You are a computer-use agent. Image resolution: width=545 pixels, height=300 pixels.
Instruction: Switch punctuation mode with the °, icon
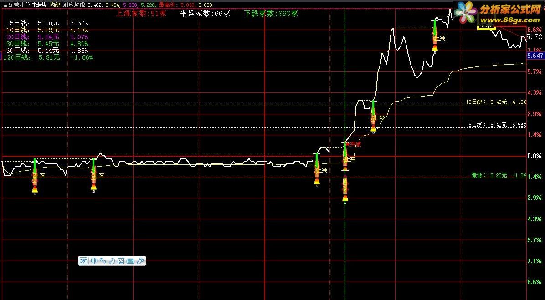(102, 260)
